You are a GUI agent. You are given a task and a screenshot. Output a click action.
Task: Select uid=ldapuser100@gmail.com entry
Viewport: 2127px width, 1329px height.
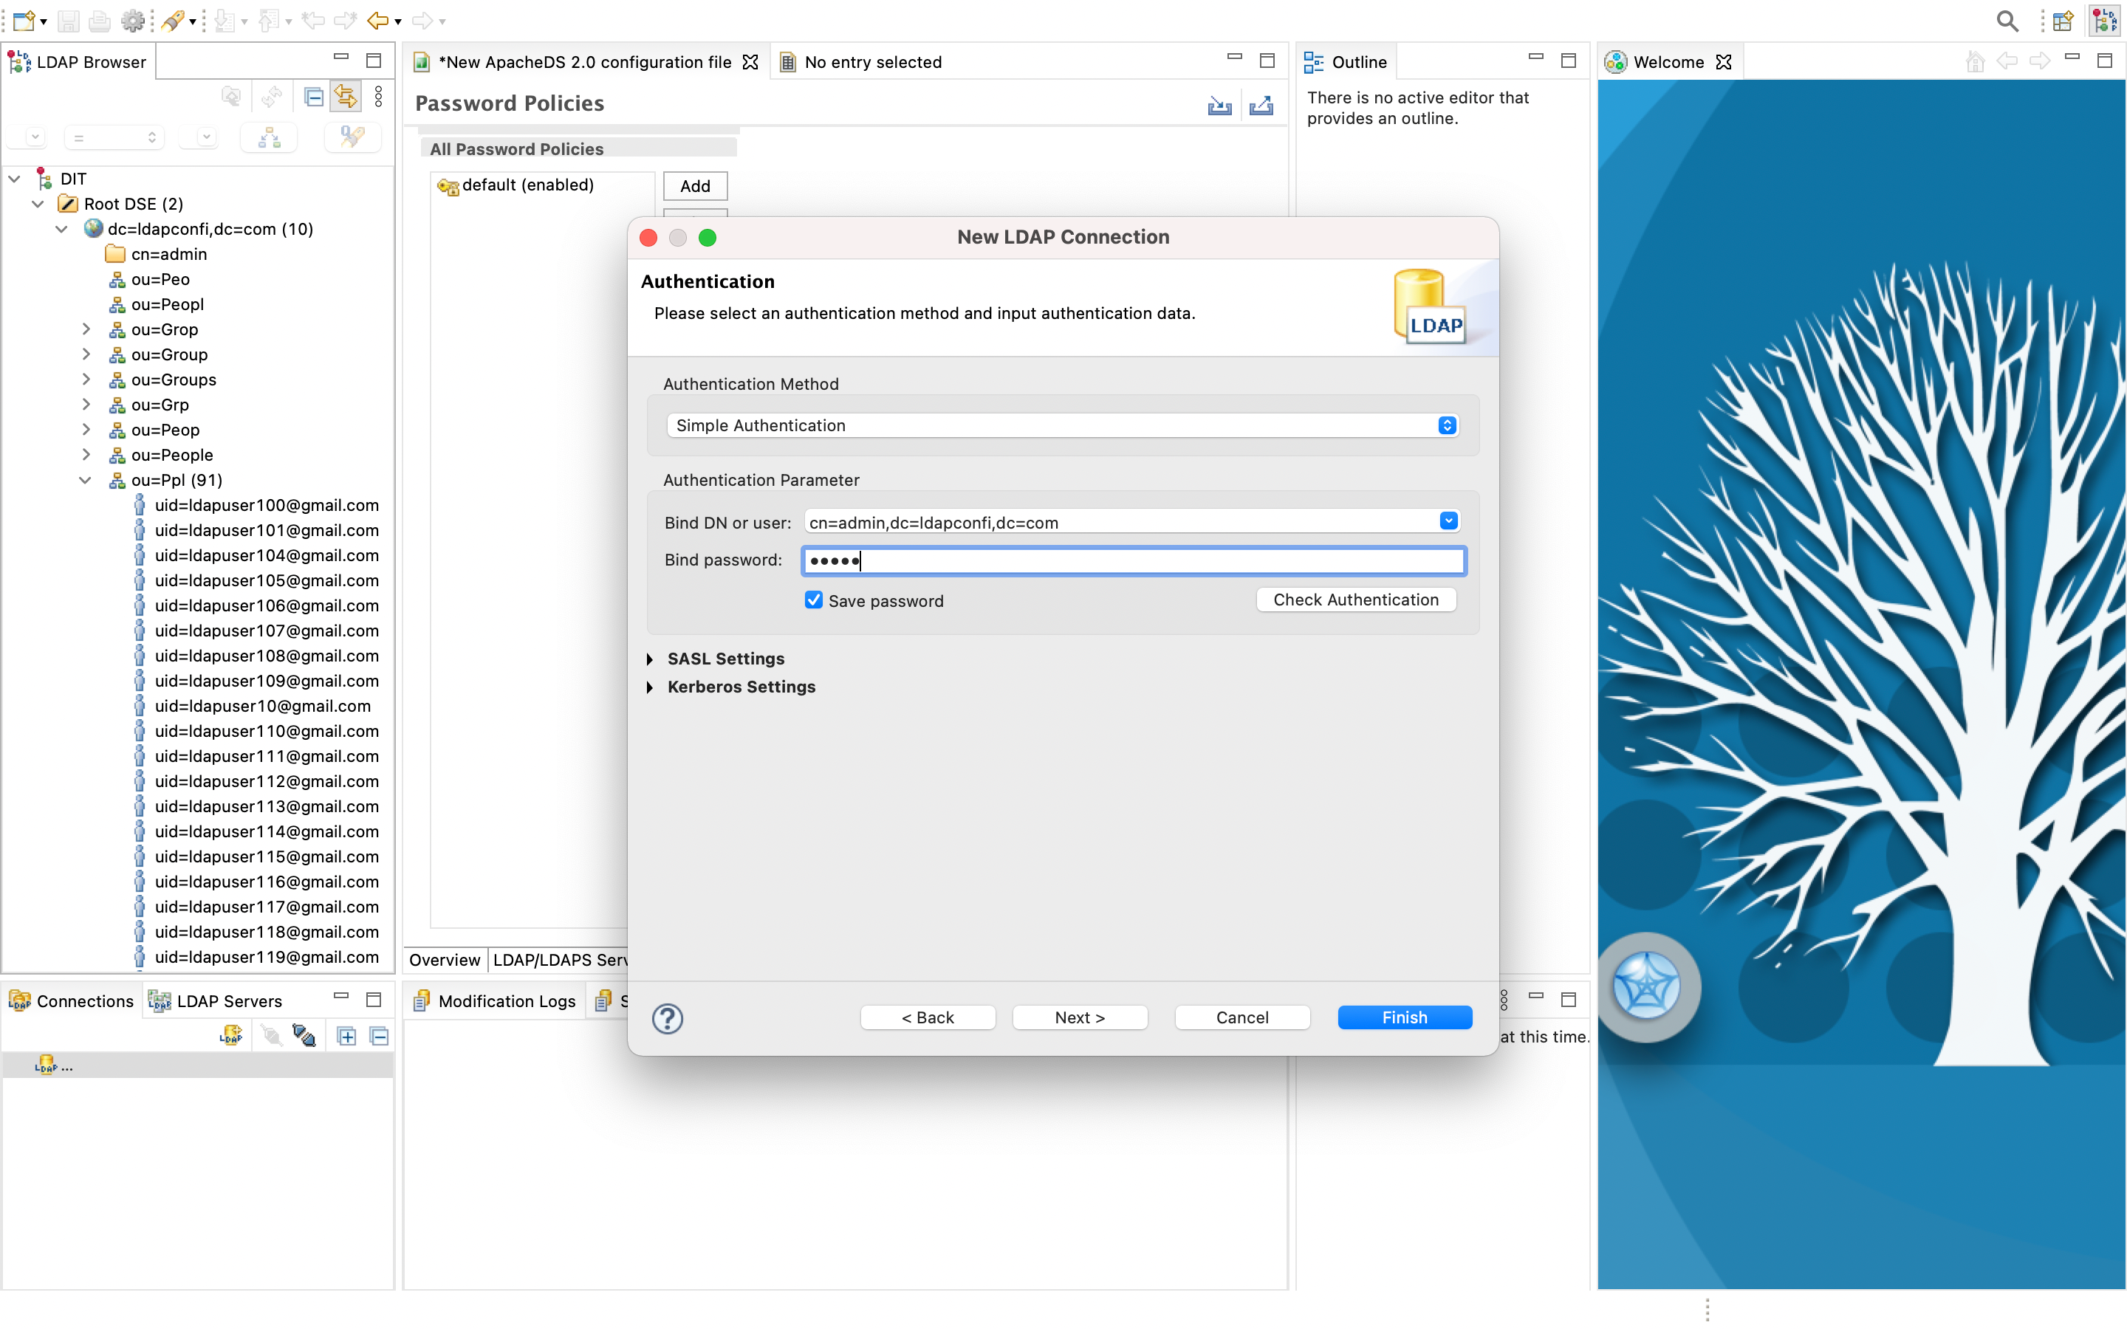click(257, 506)
